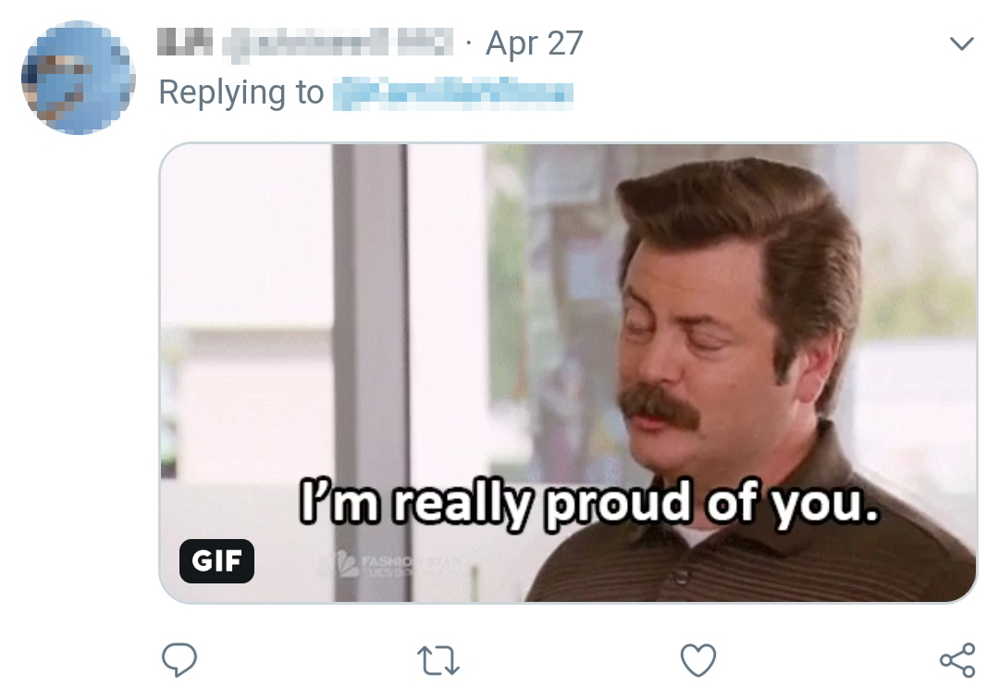Open the Apr 27 timestamp link
Viewport: 999px width, 699px height.
click(534, 43)
